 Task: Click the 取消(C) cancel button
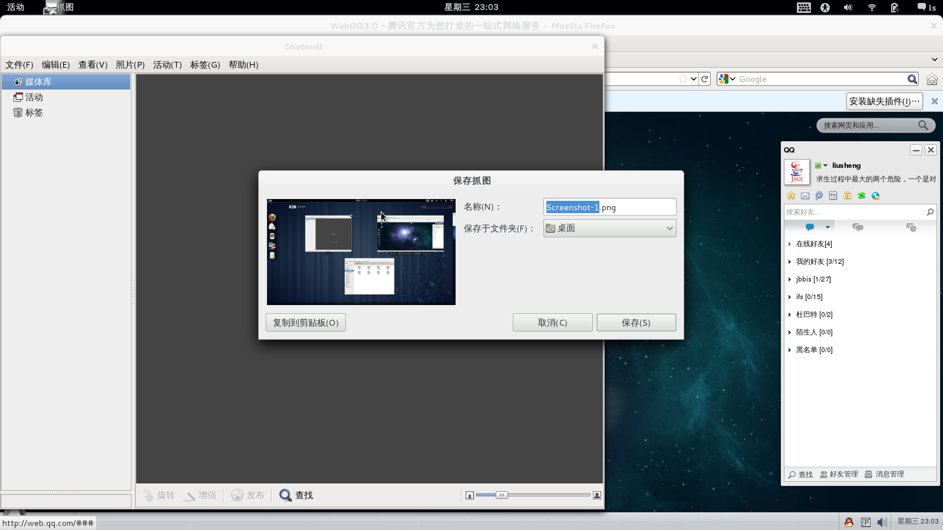pyautogui.click(x=552, y=323)
